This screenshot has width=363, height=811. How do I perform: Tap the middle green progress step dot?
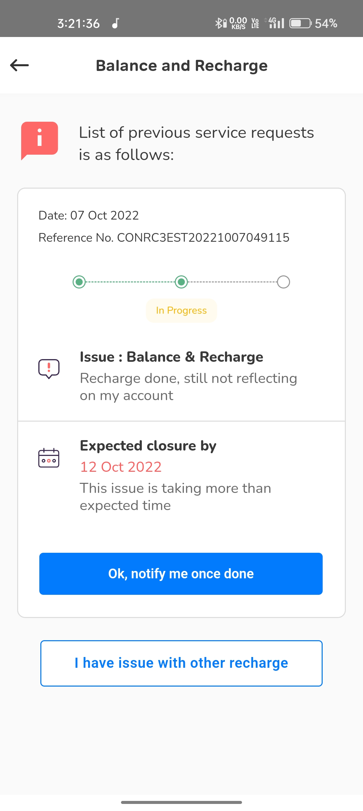pyautogui.click(x=182, y=282)
